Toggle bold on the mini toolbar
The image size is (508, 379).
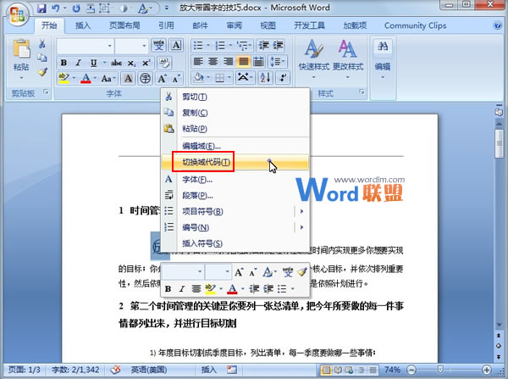coord(168,288)
